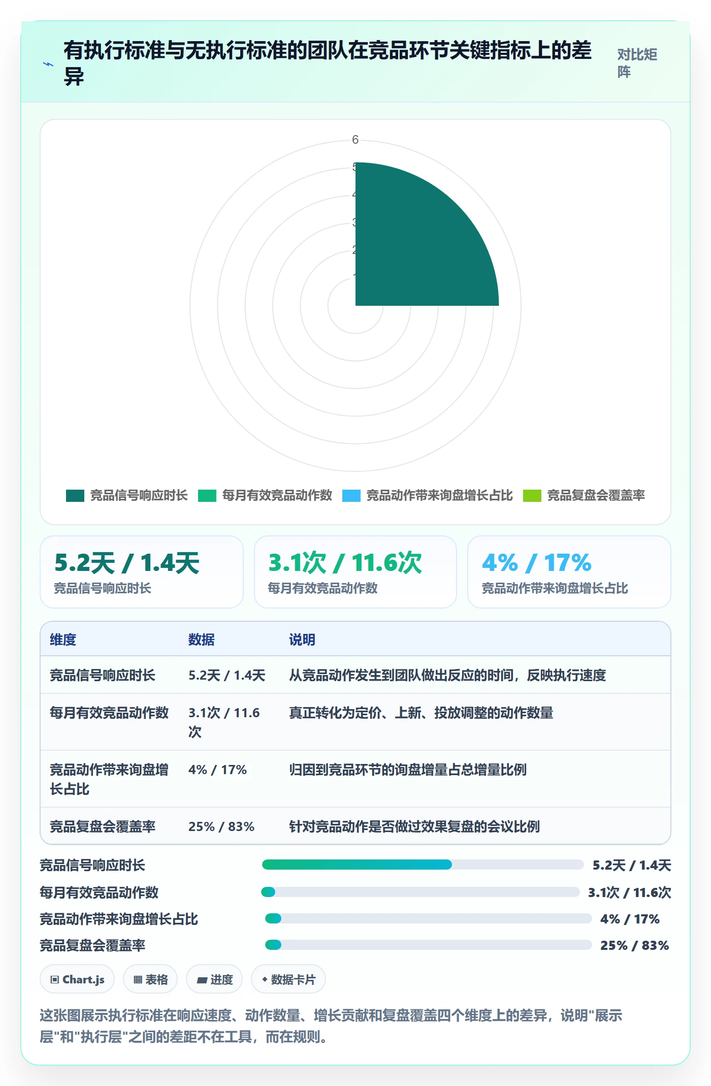Click the 维度 column header
Image resolution: width=711 pixels, height=1086 pixels.
click(63, 640)
